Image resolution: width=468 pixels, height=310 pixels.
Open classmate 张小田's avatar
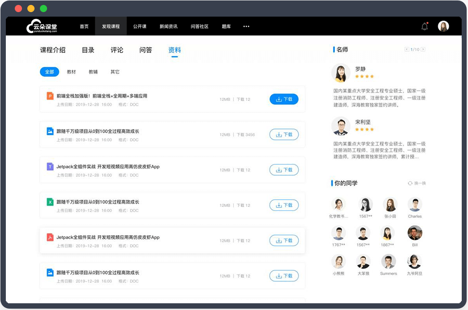(390, 205)
